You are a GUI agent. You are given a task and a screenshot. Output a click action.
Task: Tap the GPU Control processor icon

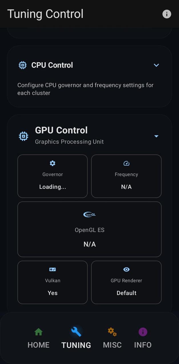coord(23,136)
